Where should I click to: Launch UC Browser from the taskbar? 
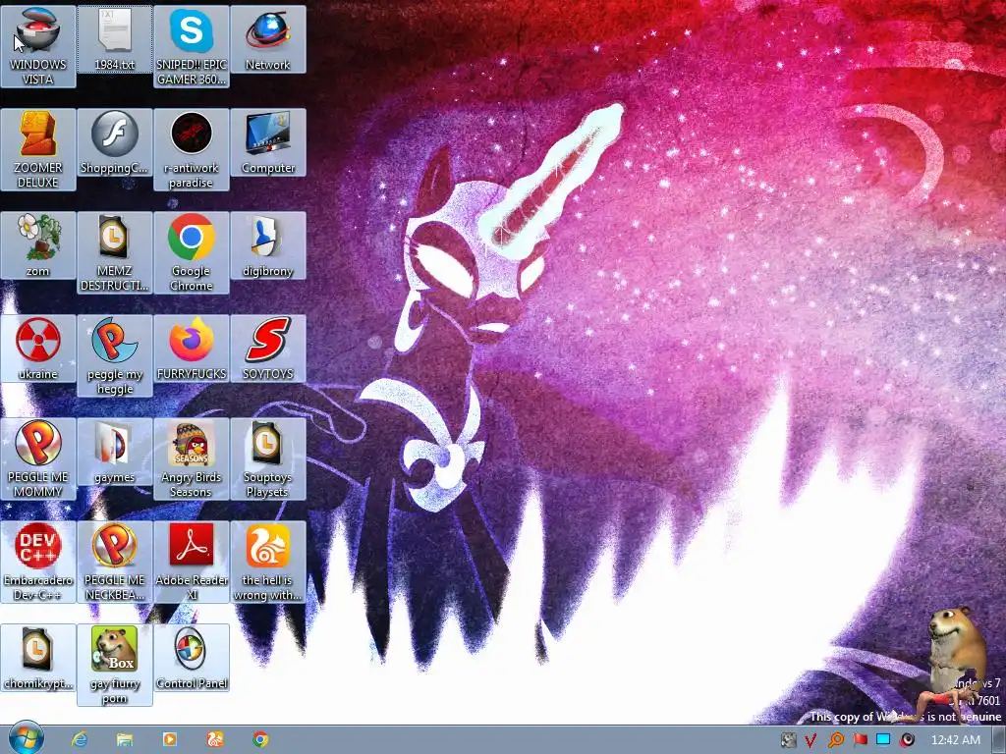pyautogui.click(x=215, y=739)
